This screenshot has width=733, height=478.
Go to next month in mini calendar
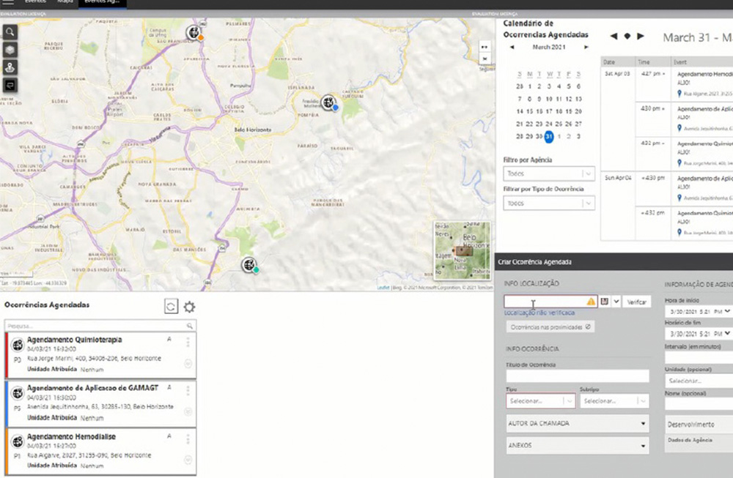(x=586, y=47)
